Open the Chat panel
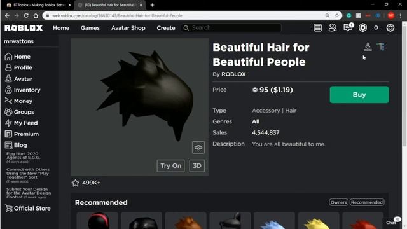 click(x=392, y=222)
